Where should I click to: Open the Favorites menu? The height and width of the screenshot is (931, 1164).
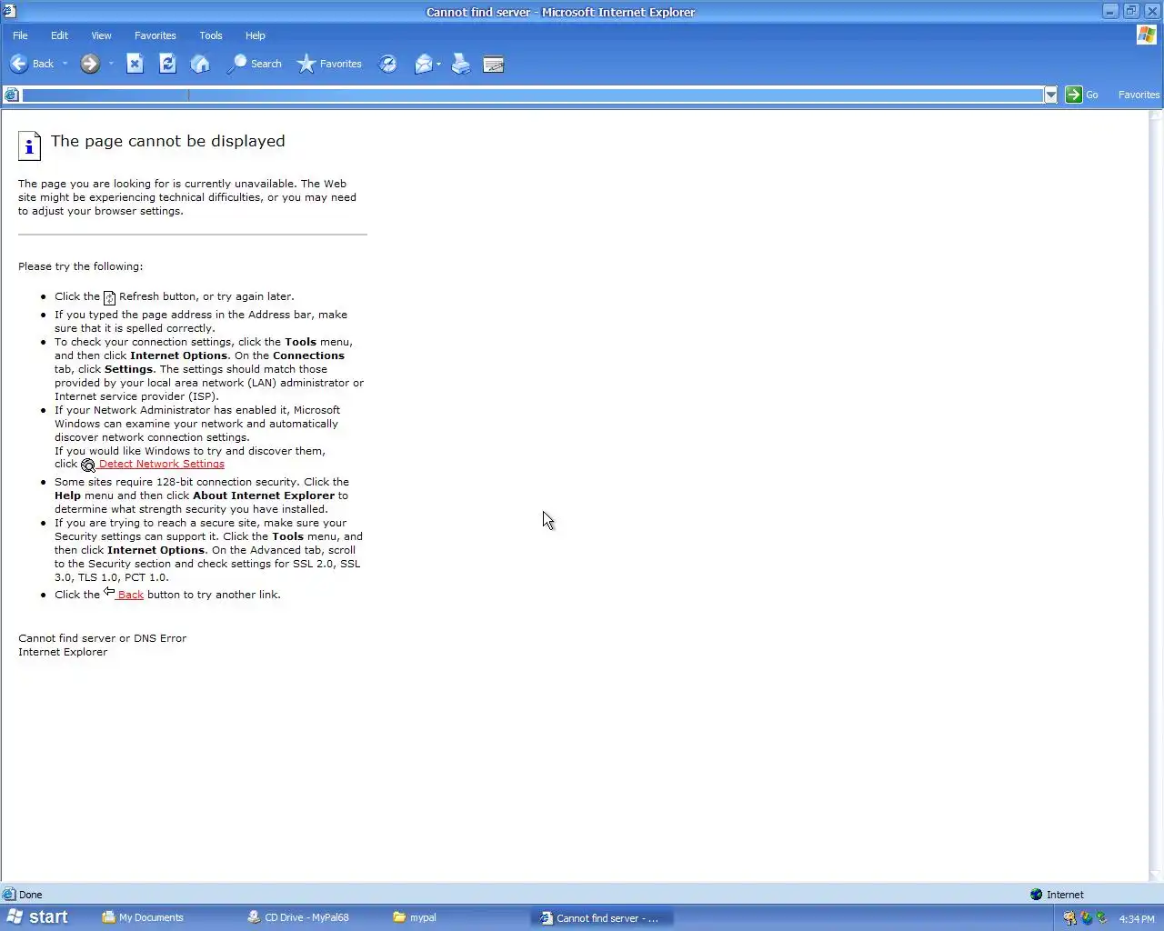(x=156, y=35)
